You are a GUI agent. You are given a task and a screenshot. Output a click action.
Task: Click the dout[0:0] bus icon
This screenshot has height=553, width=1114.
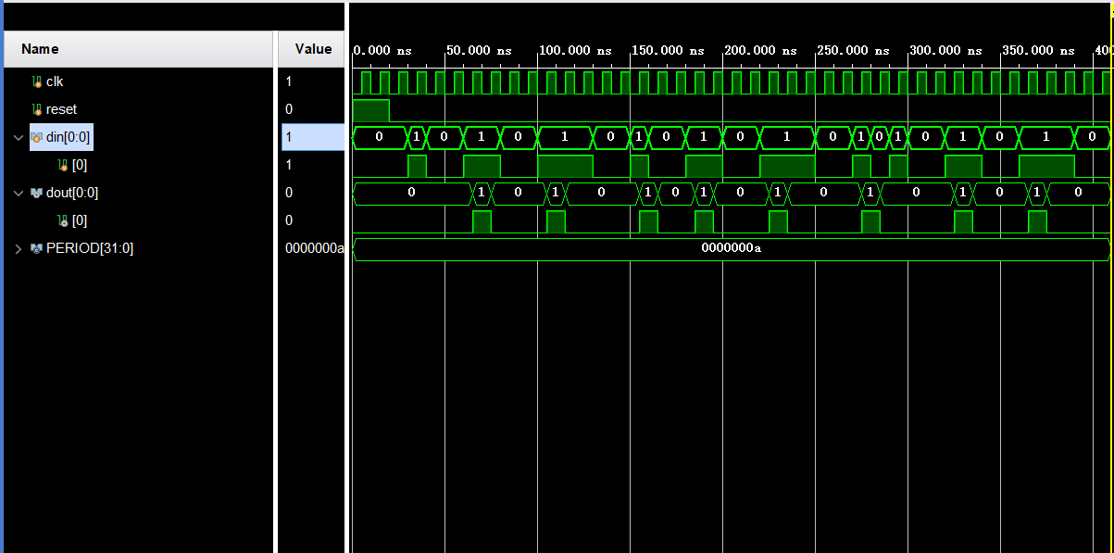[37, 193]
